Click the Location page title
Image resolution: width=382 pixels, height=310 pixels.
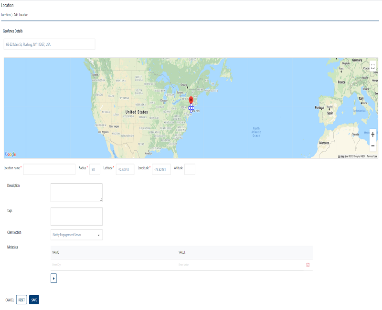(7, 5)
